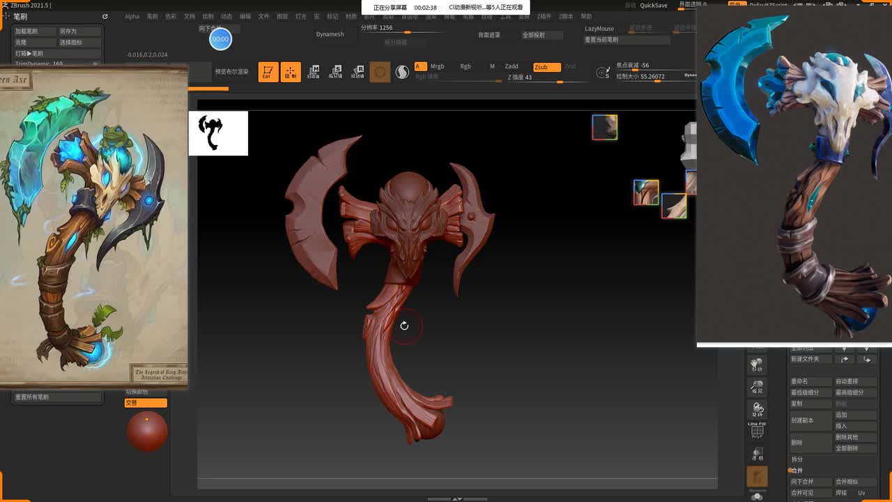Click the QuickSave button
892x502 pixels.
tap(654, 5)
